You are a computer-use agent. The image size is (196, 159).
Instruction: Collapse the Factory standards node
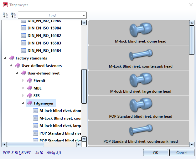pos(5,58)
